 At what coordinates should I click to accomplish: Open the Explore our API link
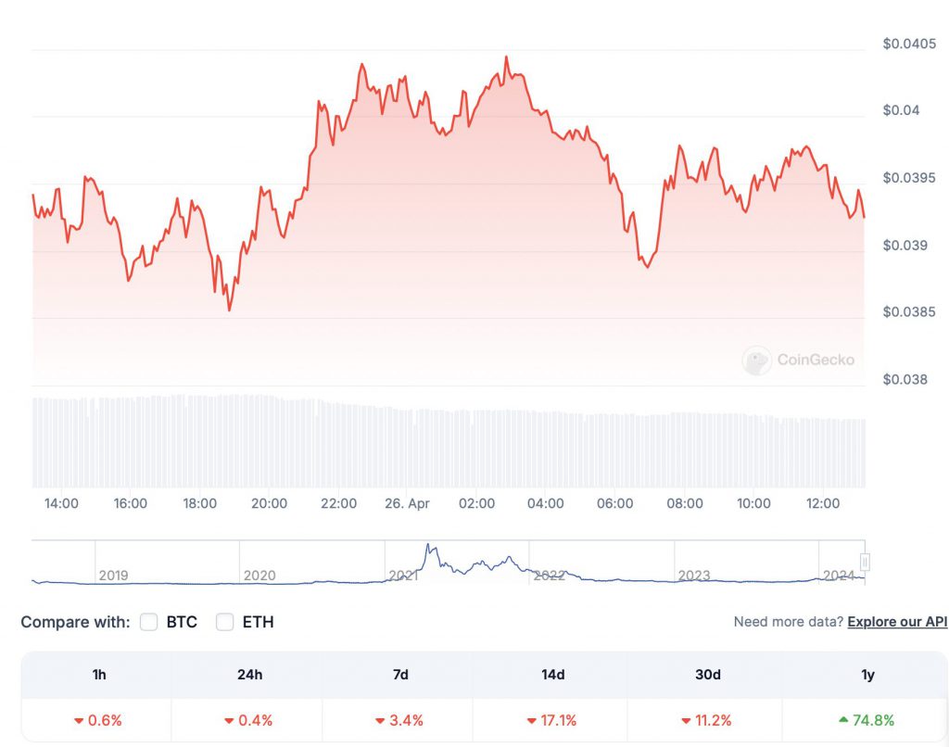click(x=897, y=622)
